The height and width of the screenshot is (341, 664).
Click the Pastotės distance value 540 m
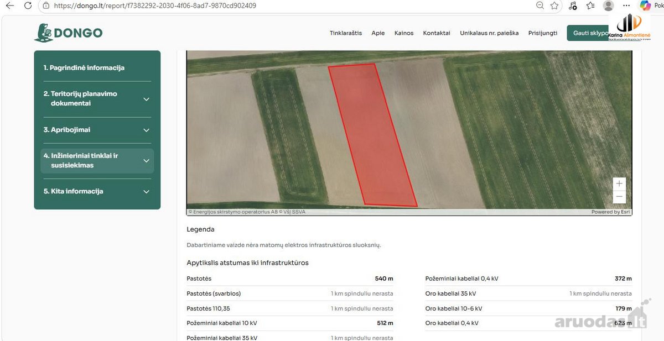click(384, 279)
